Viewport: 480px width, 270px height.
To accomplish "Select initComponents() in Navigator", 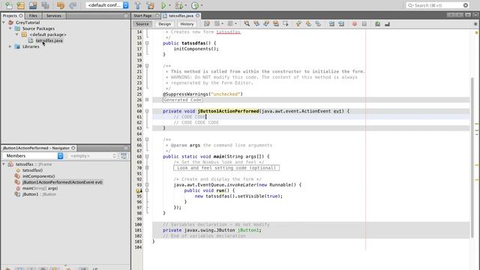I will point(38,176).
